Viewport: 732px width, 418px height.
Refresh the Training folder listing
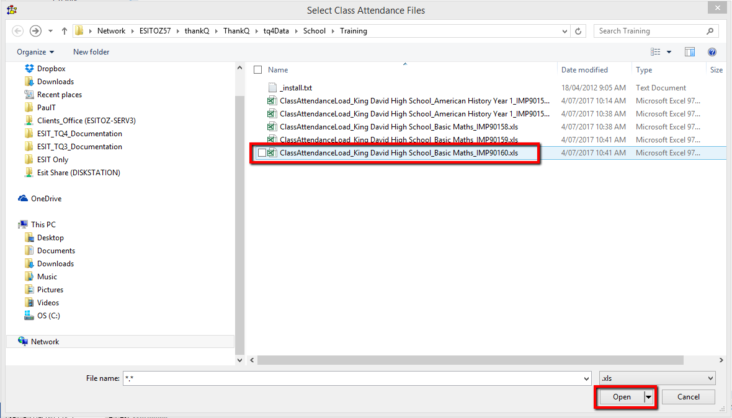[x=579, y=31]
